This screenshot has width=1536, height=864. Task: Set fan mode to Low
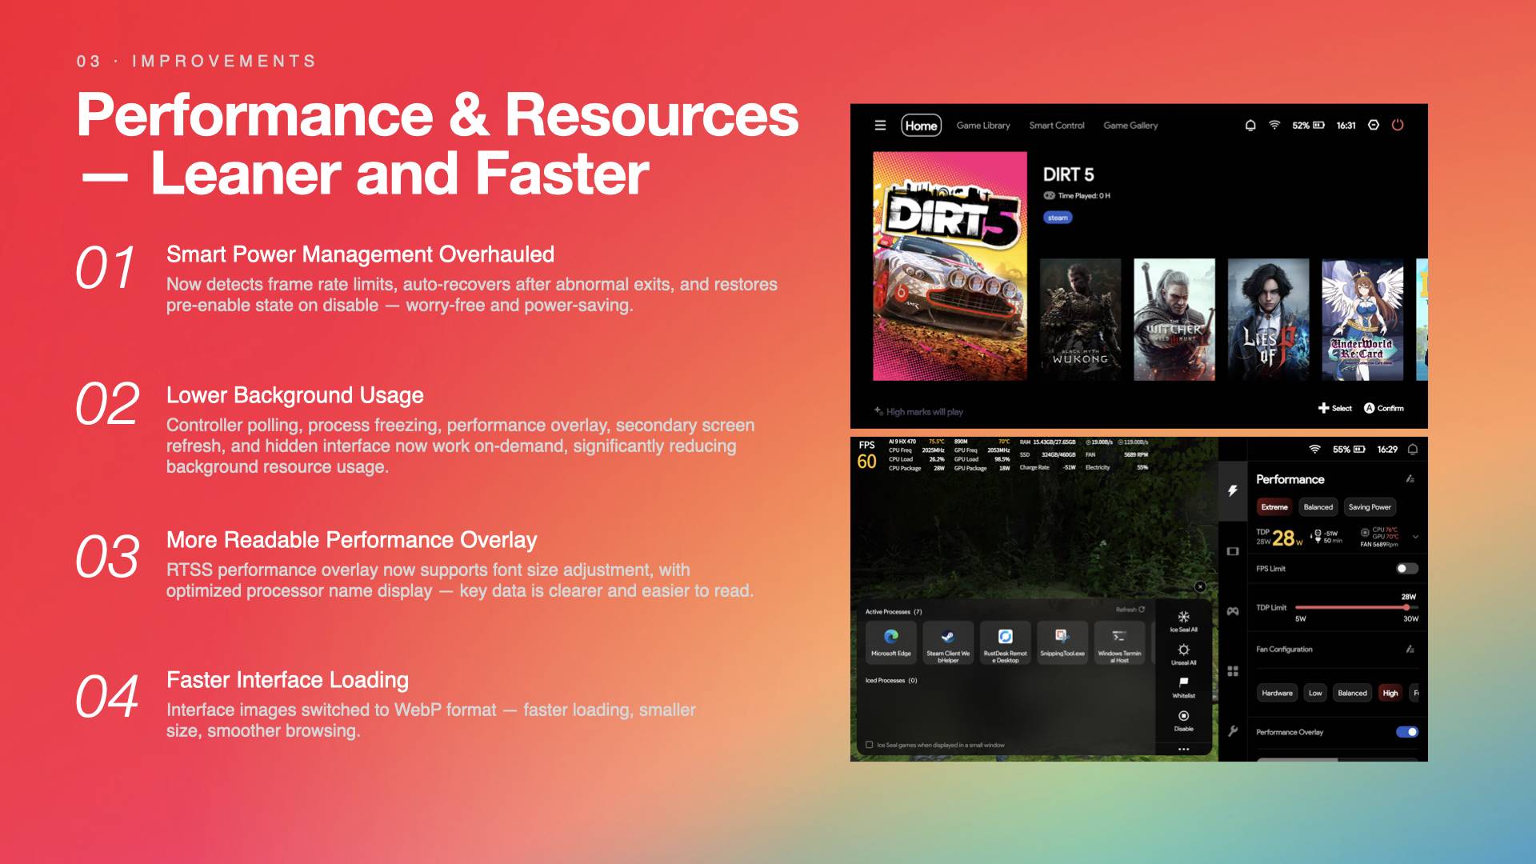(1315, 693)
